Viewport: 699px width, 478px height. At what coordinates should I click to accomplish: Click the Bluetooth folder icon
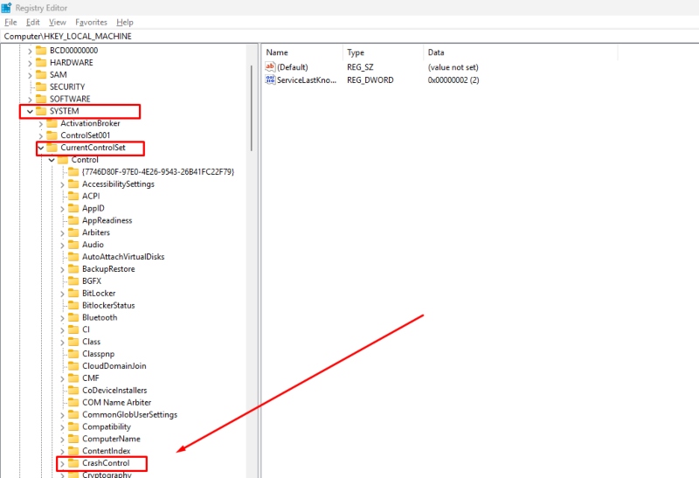73,317
